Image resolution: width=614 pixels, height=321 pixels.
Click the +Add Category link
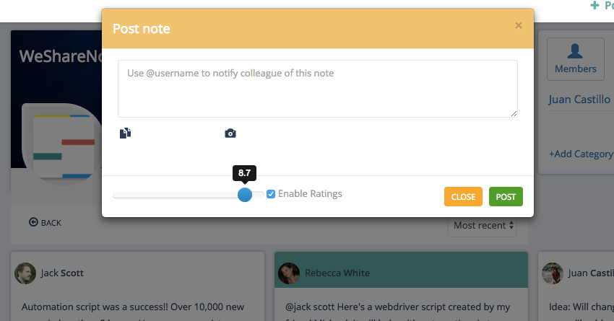[x=581, y=154]
